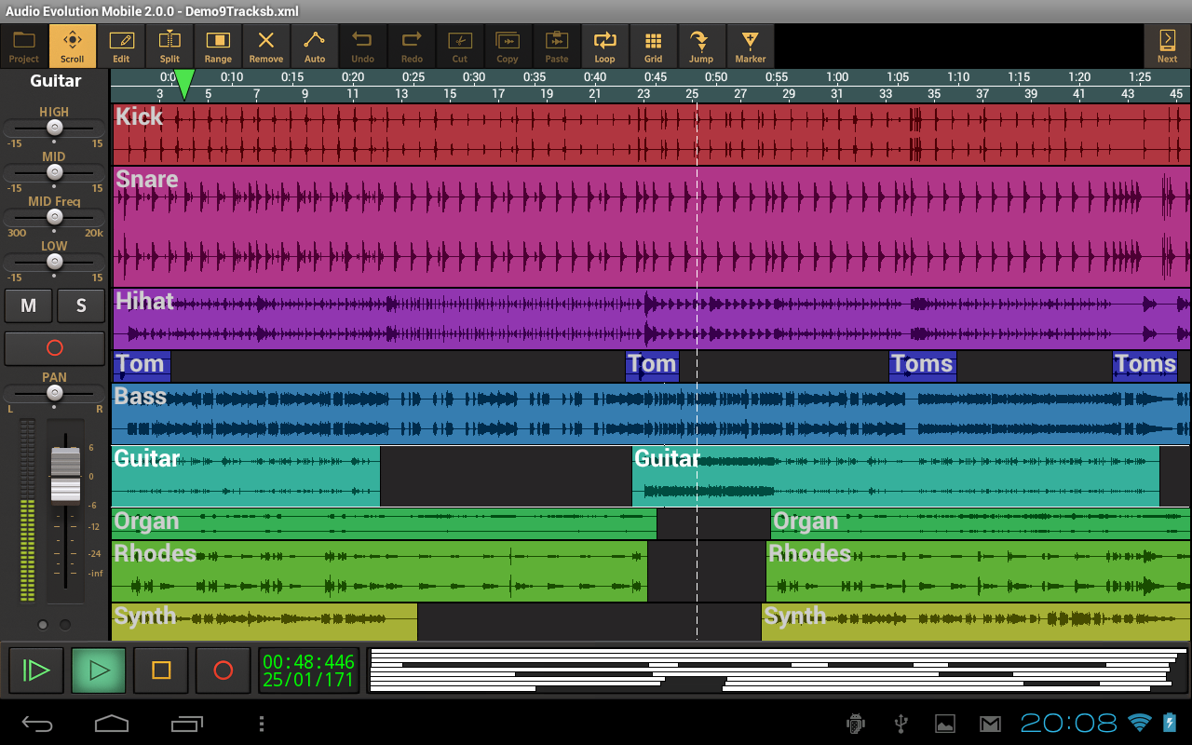Open the Jump tool
Viewport: 1192px width, 745px height.
[701, 45]
